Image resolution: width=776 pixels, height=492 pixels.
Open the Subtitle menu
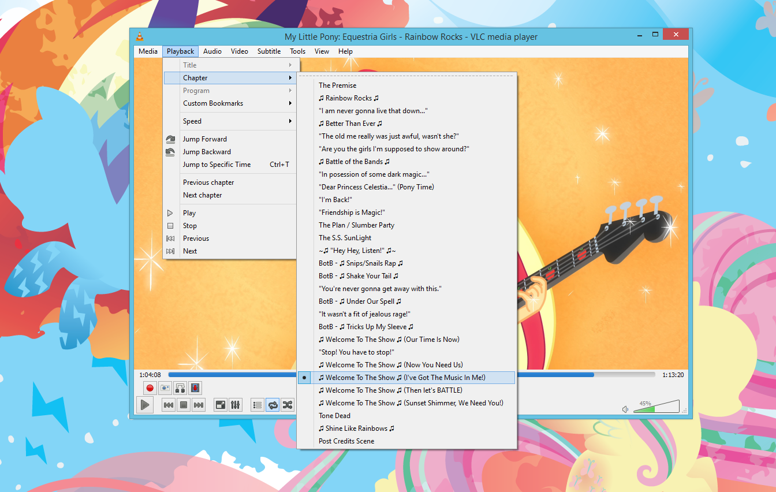[x=269, y=51]
